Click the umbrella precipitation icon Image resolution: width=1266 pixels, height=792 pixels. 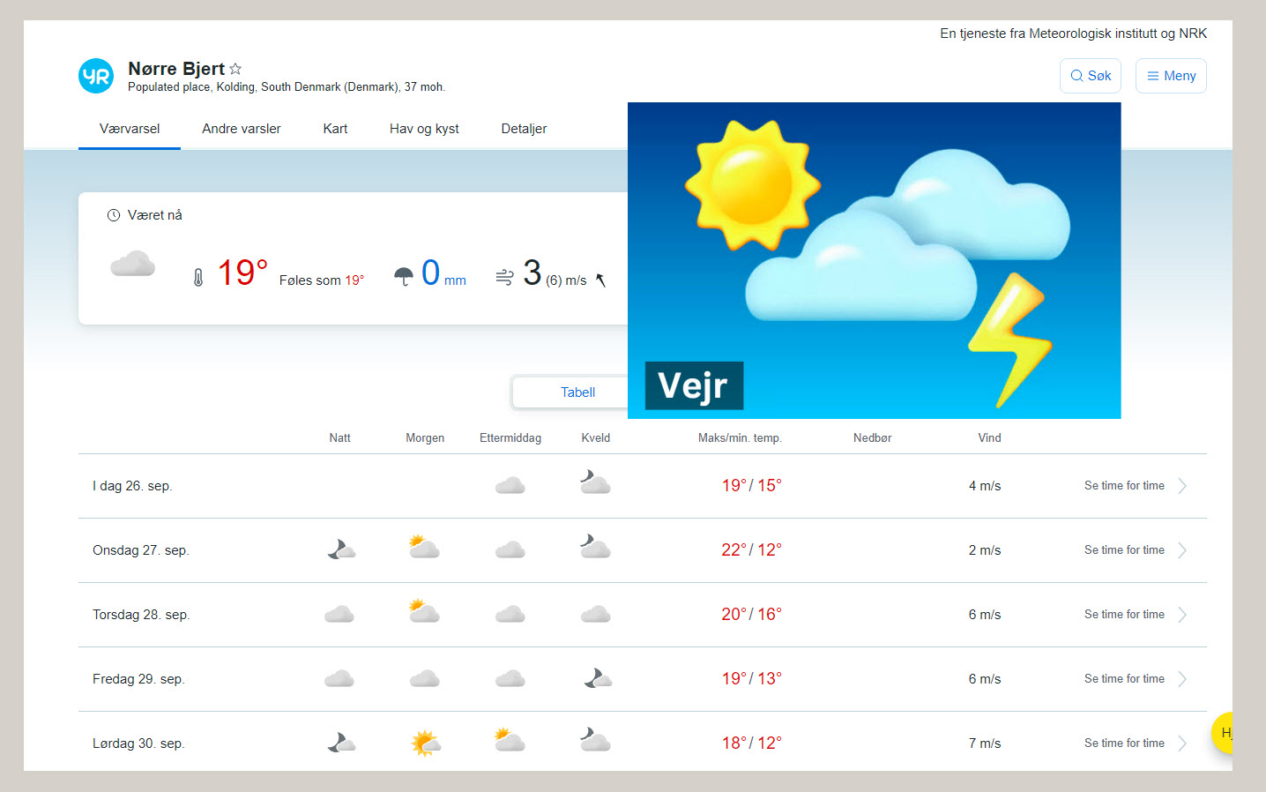403,277
